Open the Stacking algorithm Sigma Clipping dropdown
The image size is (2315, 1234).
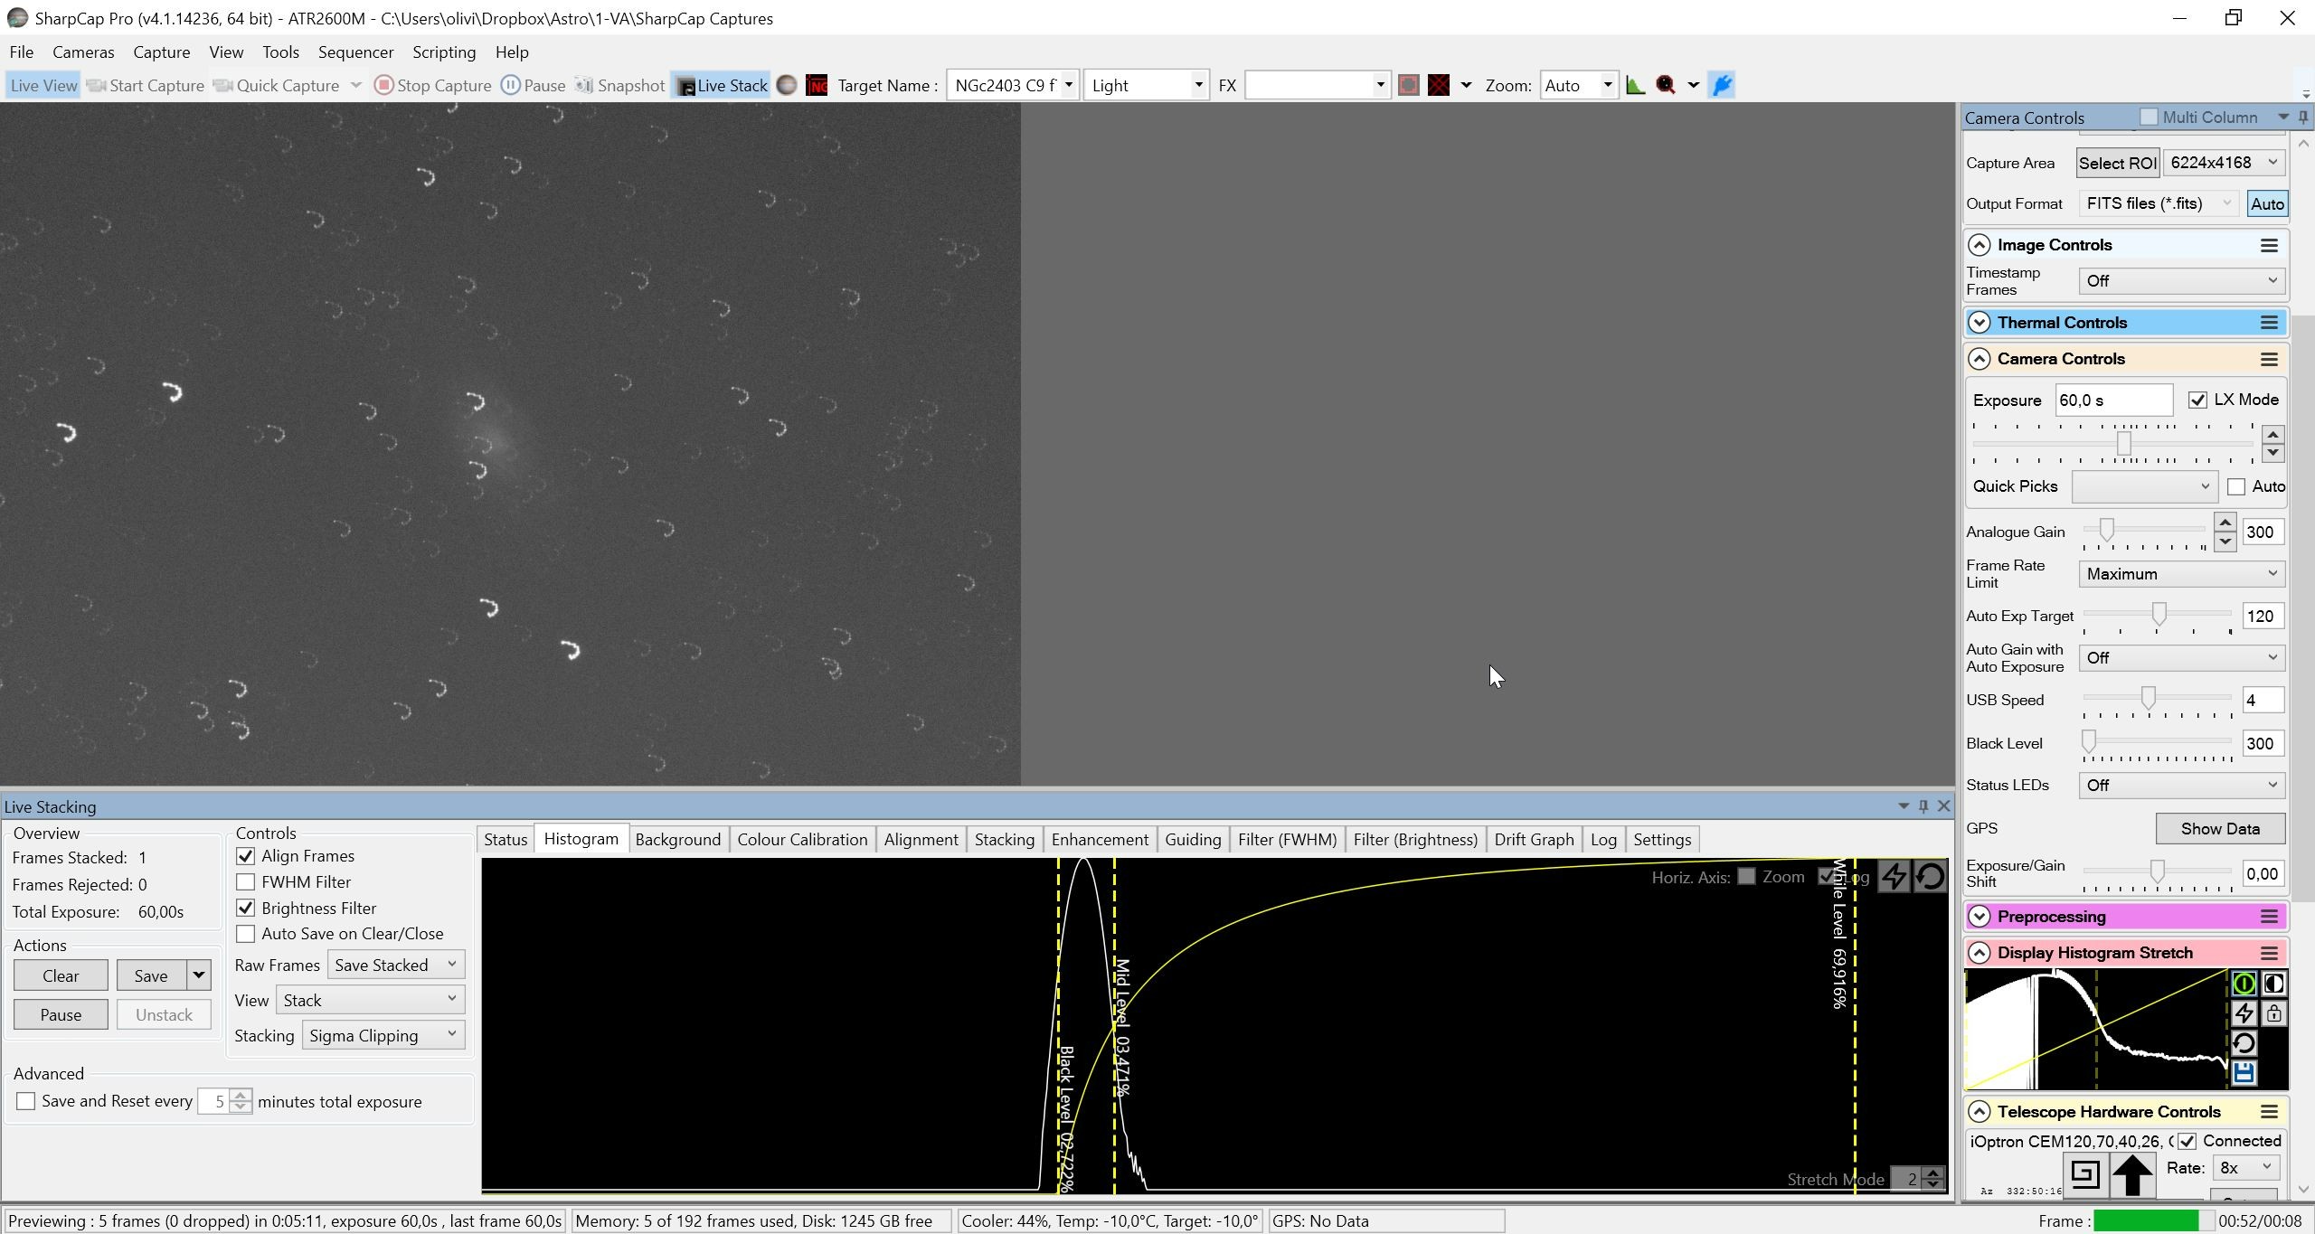click(x=383, y=1035)
